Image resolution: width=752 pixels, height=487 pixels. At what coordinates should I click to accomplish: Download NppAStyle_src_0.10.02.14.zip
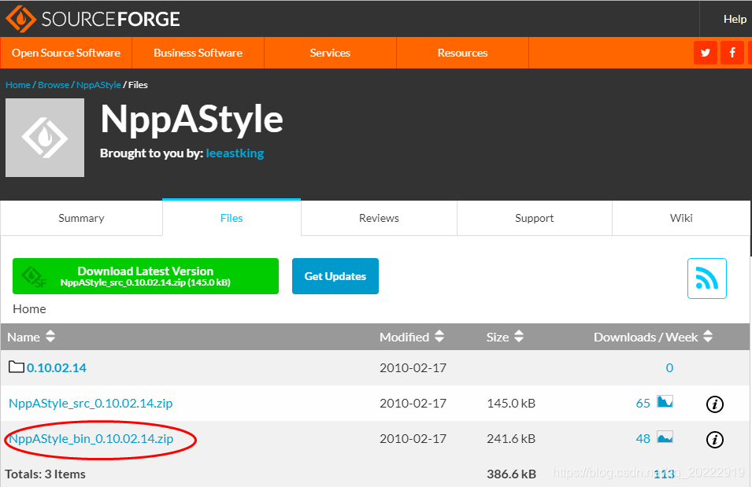91,403
